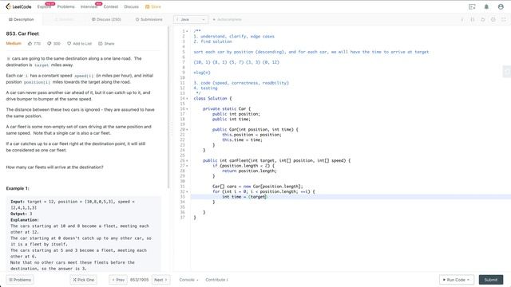Open the Explore menu item
Screen dimensions: 511x287
[x=44, y=6]
